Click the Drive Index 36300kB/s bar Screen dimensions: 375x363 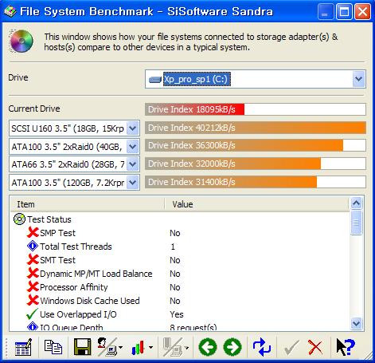pos(256,145)
